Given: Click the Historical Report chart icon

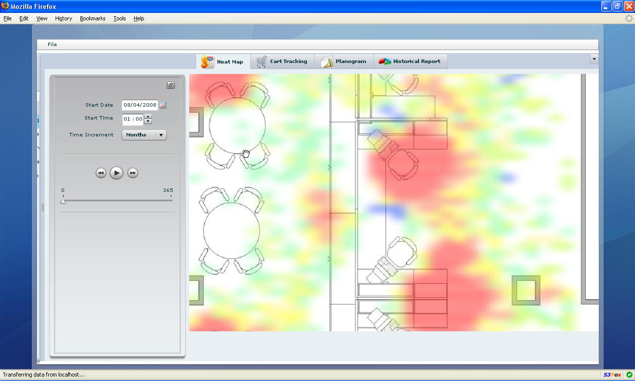Looking at the screenshot, I should (385, 62).
